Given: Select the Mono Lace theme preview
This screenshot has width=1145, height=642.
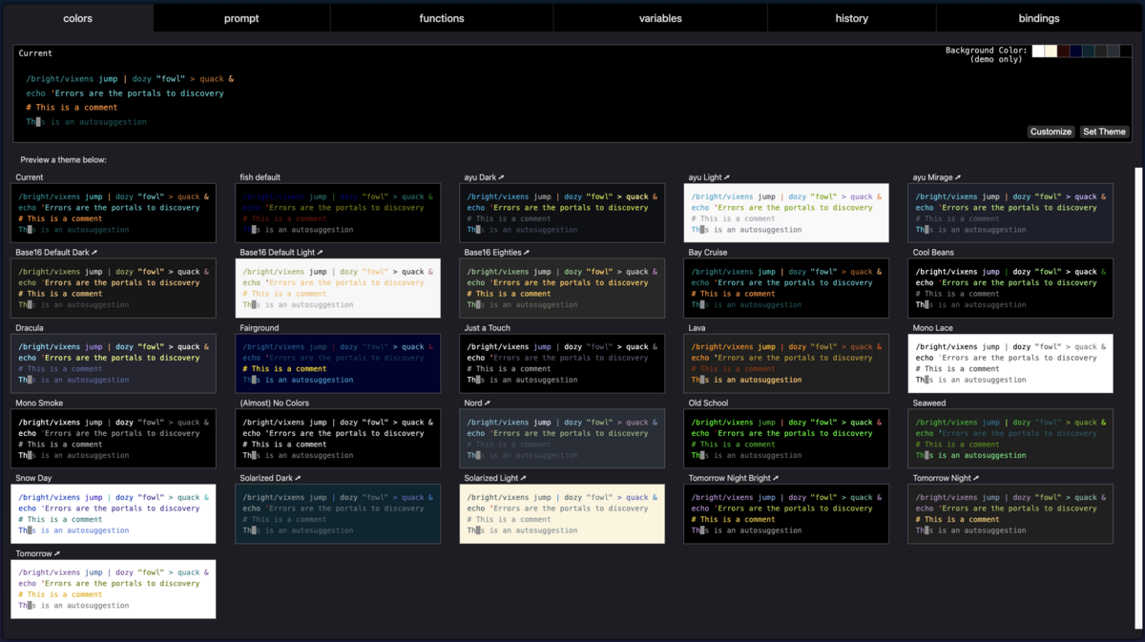Looking at the screenshot, I should pyautogui.click(x=1010, y=363).
